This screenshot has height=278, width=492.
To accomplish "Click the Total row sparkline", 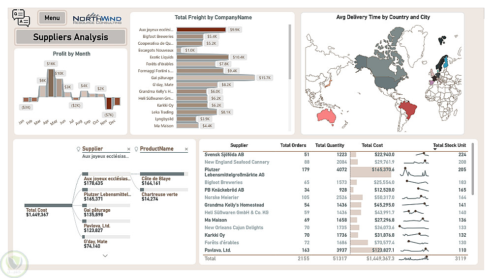I will 414,258.
